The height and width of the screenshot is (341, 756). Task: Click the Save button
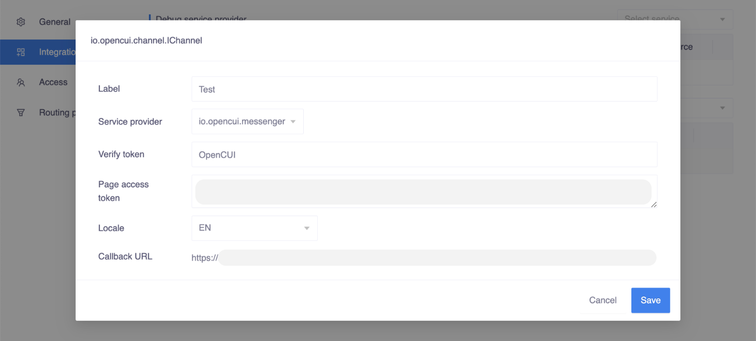[650, 300]
